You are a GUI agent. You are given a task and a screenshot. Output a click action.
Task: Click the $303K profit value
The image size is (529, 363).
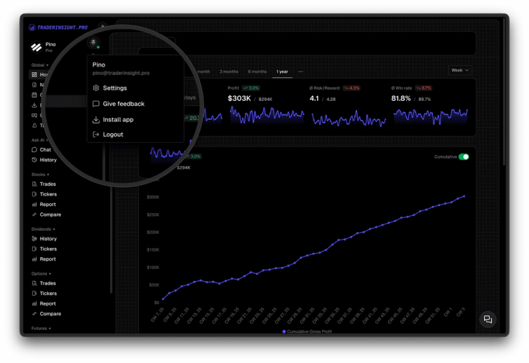(239, 98)
